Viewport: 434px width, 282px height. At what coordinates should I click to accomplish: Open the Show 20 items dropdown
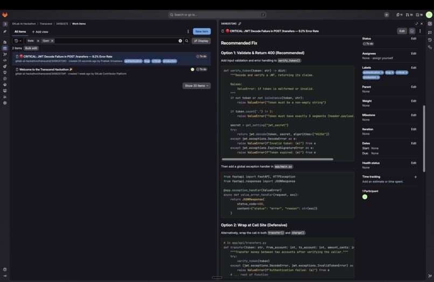(197, 86)
